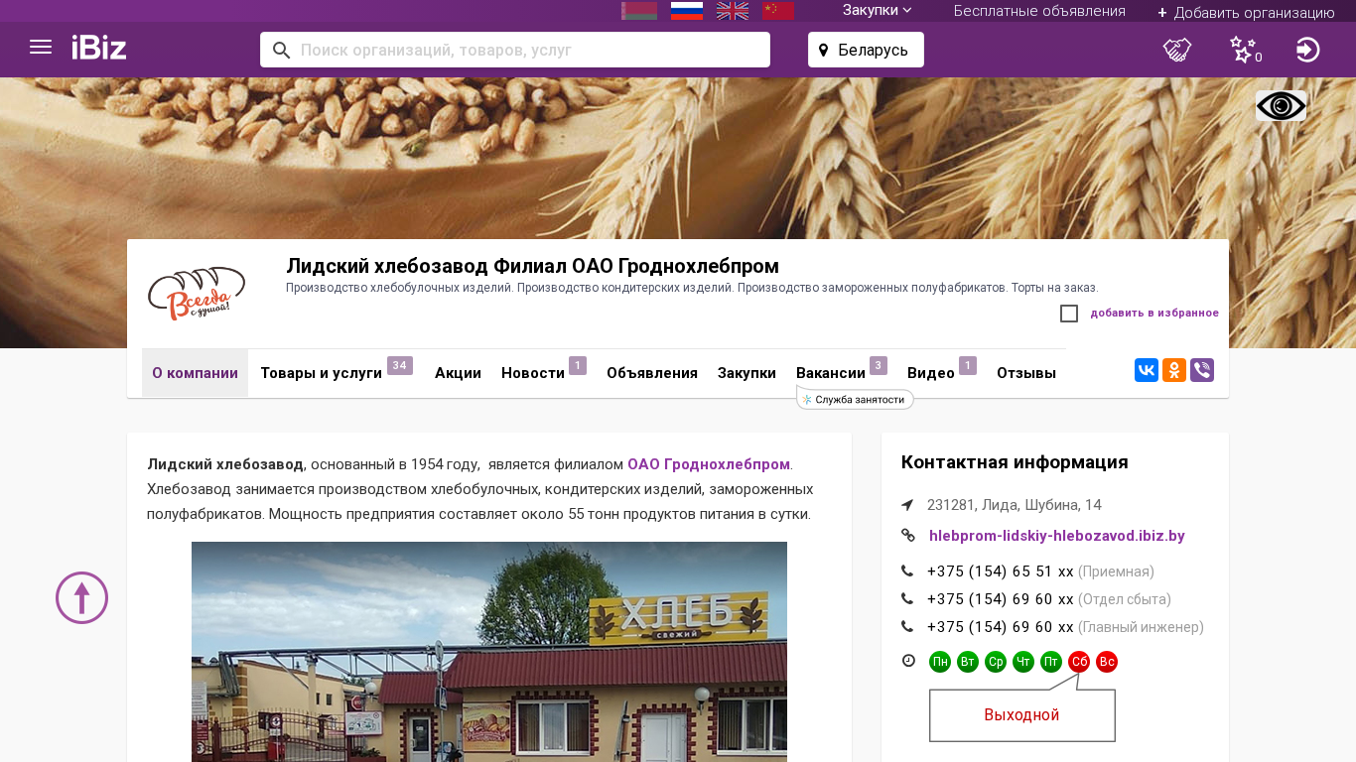This screenshot has height=762, width=1356.
Task: Click the company logo image
Action: (x=197, y=294)
